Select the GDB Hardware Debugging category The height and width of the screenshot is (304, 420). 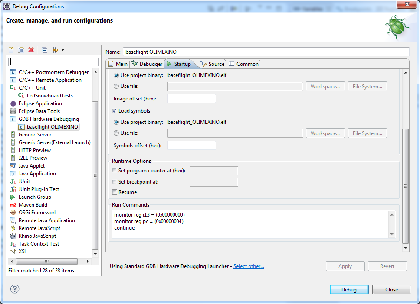[x=48, y=119]
